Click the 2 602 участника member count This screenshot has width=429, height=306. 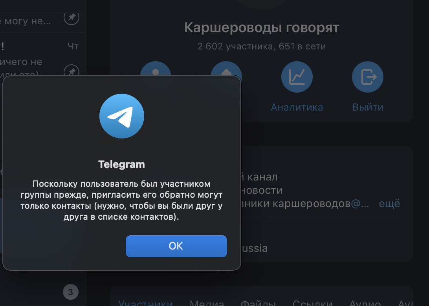point(236,46)
